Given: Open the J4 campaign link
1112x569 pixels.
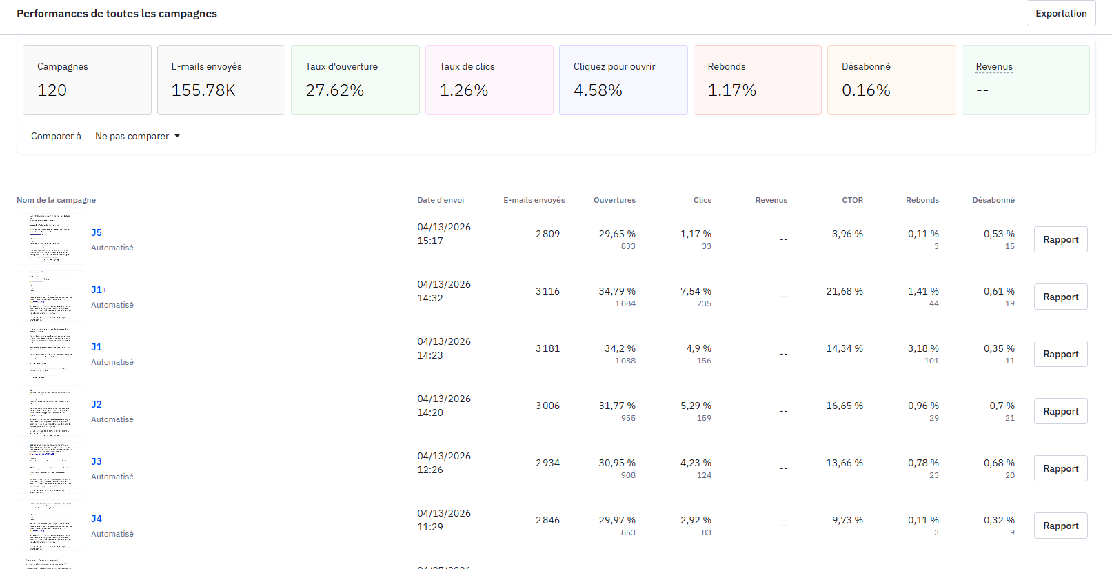Looking at the screenshot, I should pos(97,519).
